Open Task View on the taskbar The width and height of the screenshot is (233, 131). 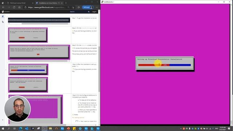click(15, 128)
